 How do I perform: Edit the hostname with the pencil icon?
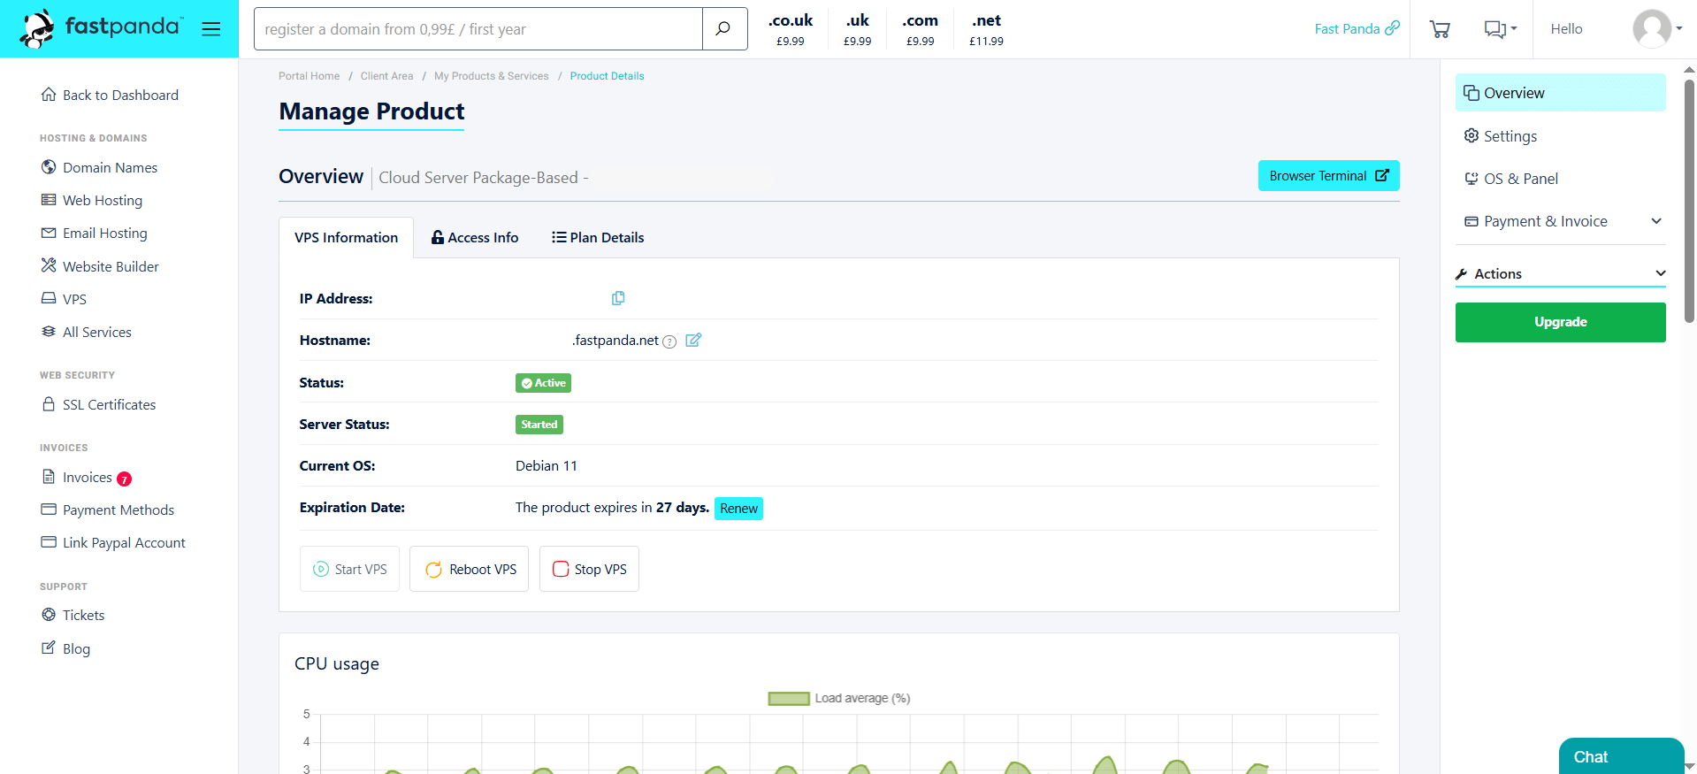pyautogui.click(x=693, y=340)
